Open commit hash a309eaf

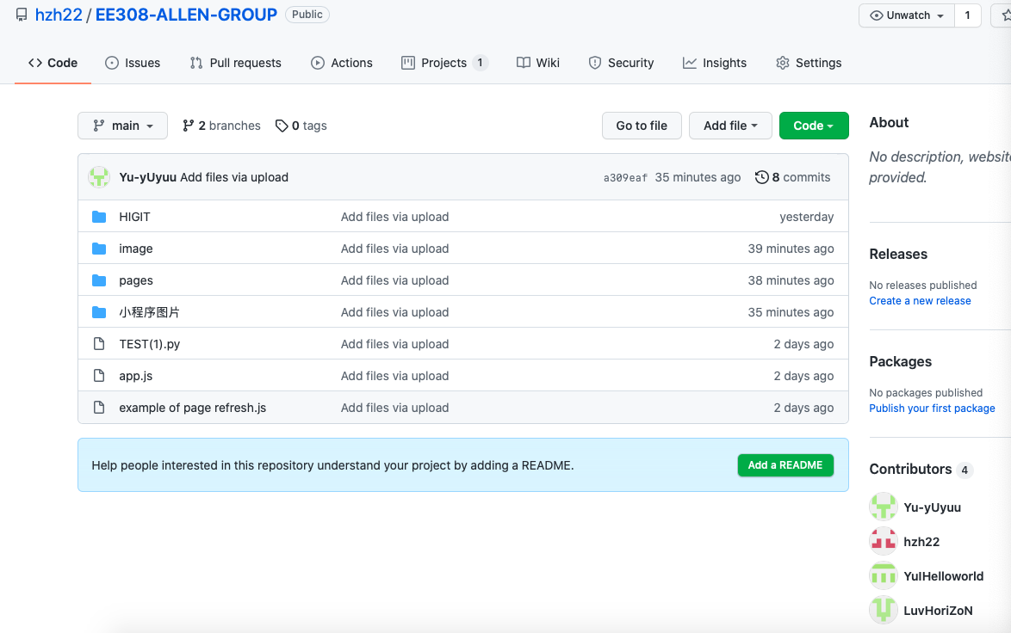[x=625, y=178]
